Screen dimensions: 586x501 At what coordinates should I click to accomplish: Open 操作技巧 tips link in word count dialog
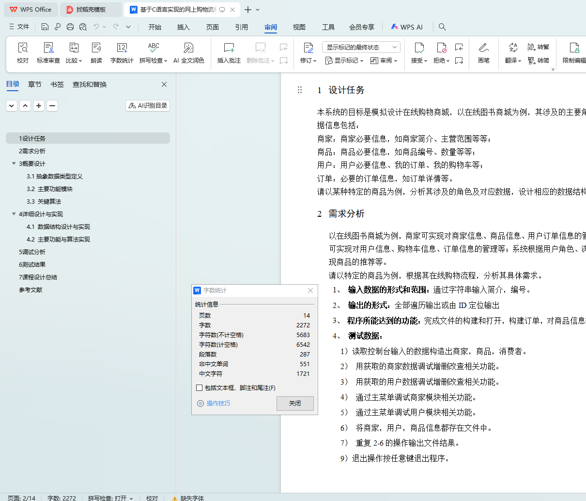pyautogui.click(x=214, y=404)
